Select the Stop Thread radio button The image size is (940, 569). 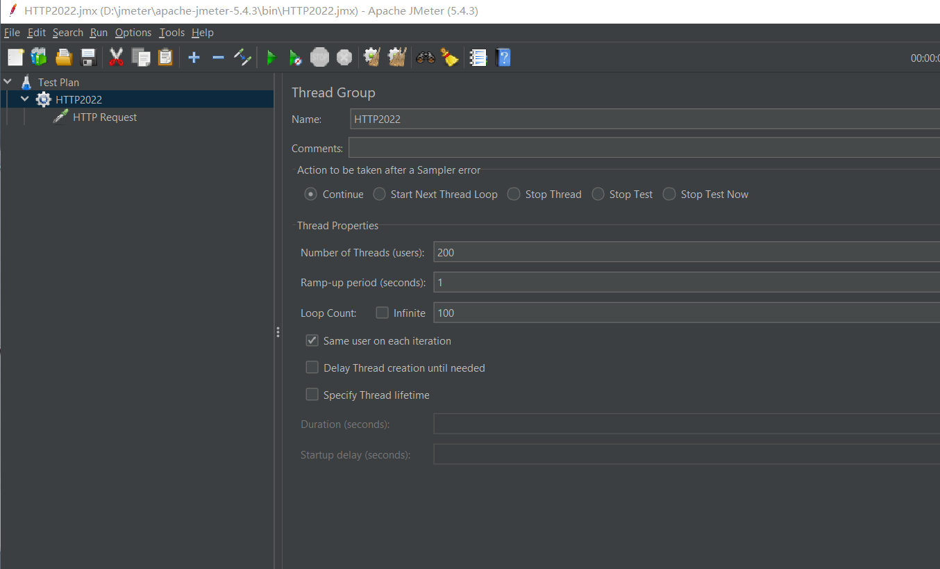[514, 195]
